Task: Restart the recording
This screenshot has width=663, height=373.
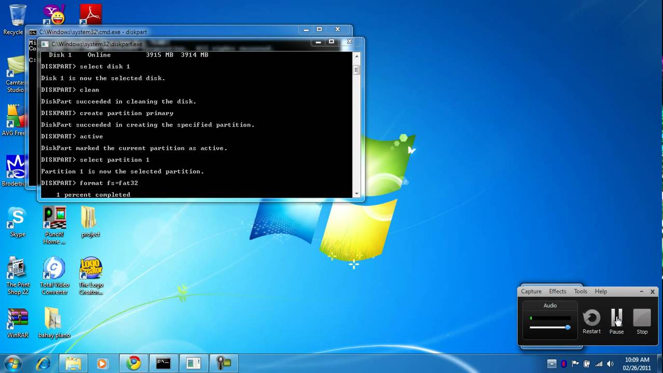Action: [x=591, y=321]
